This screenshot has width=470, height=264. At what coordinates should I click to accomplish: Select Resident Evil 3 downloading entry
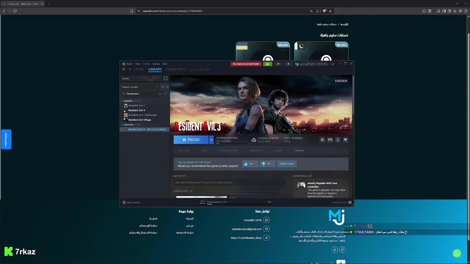145,129
